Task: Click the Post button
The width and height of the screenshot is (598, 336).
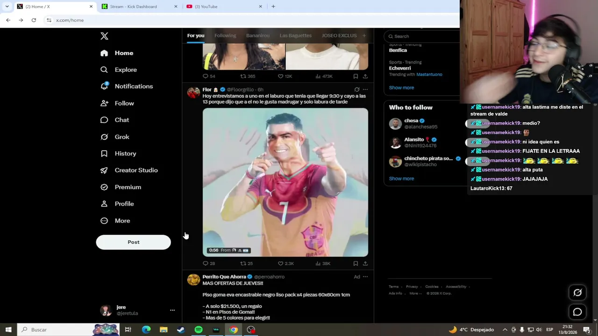Action: tap(134, 242)
